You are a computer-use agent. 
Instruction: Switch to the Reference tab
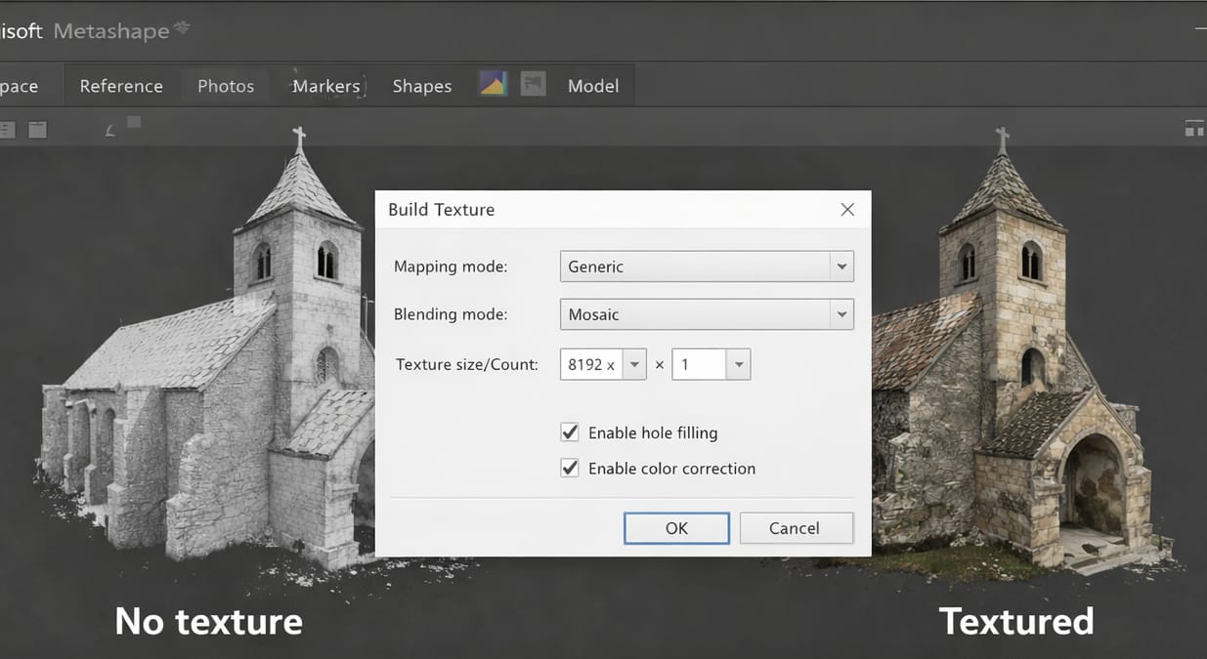(121, 86)
